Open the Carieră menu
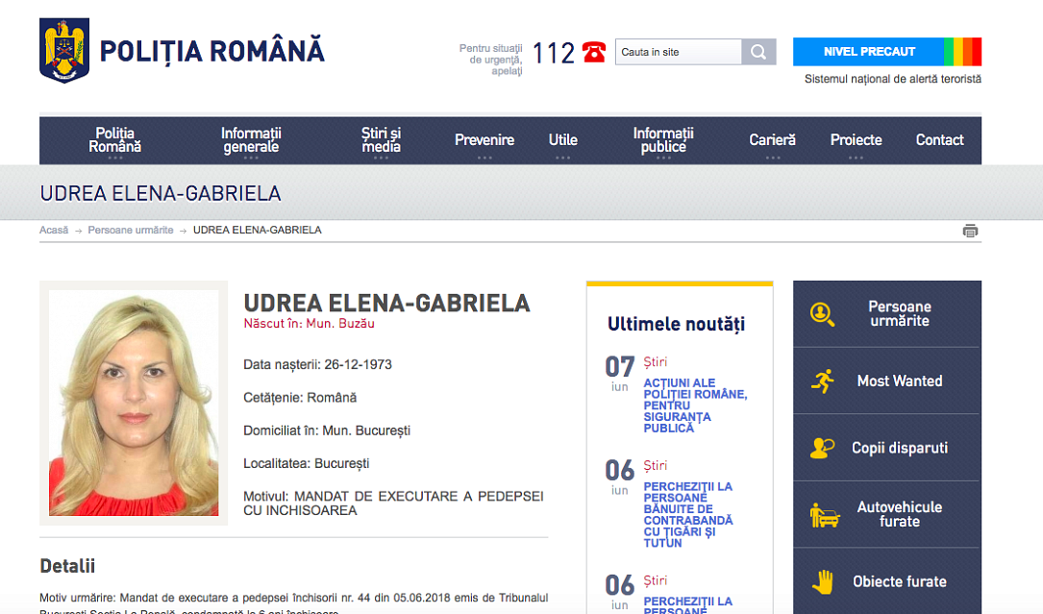The height and width of the screenshot is (614, 1043). 772,140
